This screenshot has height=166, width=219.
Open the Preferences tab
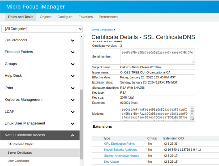click(x=108, y=17)
